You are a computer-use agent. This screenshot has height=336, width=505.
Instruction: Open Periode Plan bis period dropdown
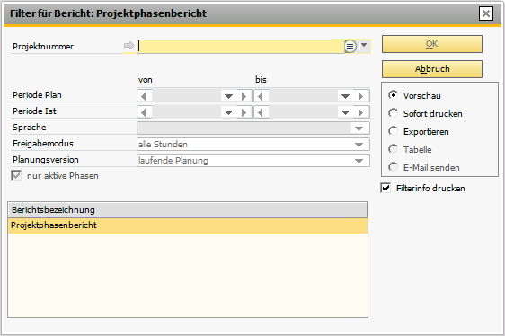[x=345, y=96]
